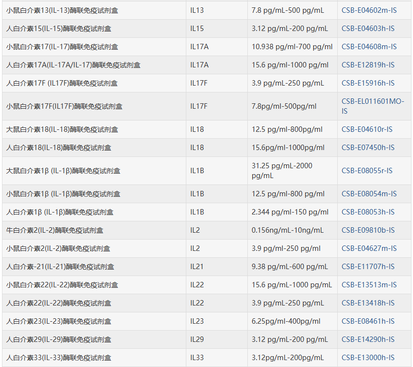Select product name 小鼠白介素2(IL-2)酶联免疫试剂盒
This screenshot has height=367, width=413.
tap(58, 248)
